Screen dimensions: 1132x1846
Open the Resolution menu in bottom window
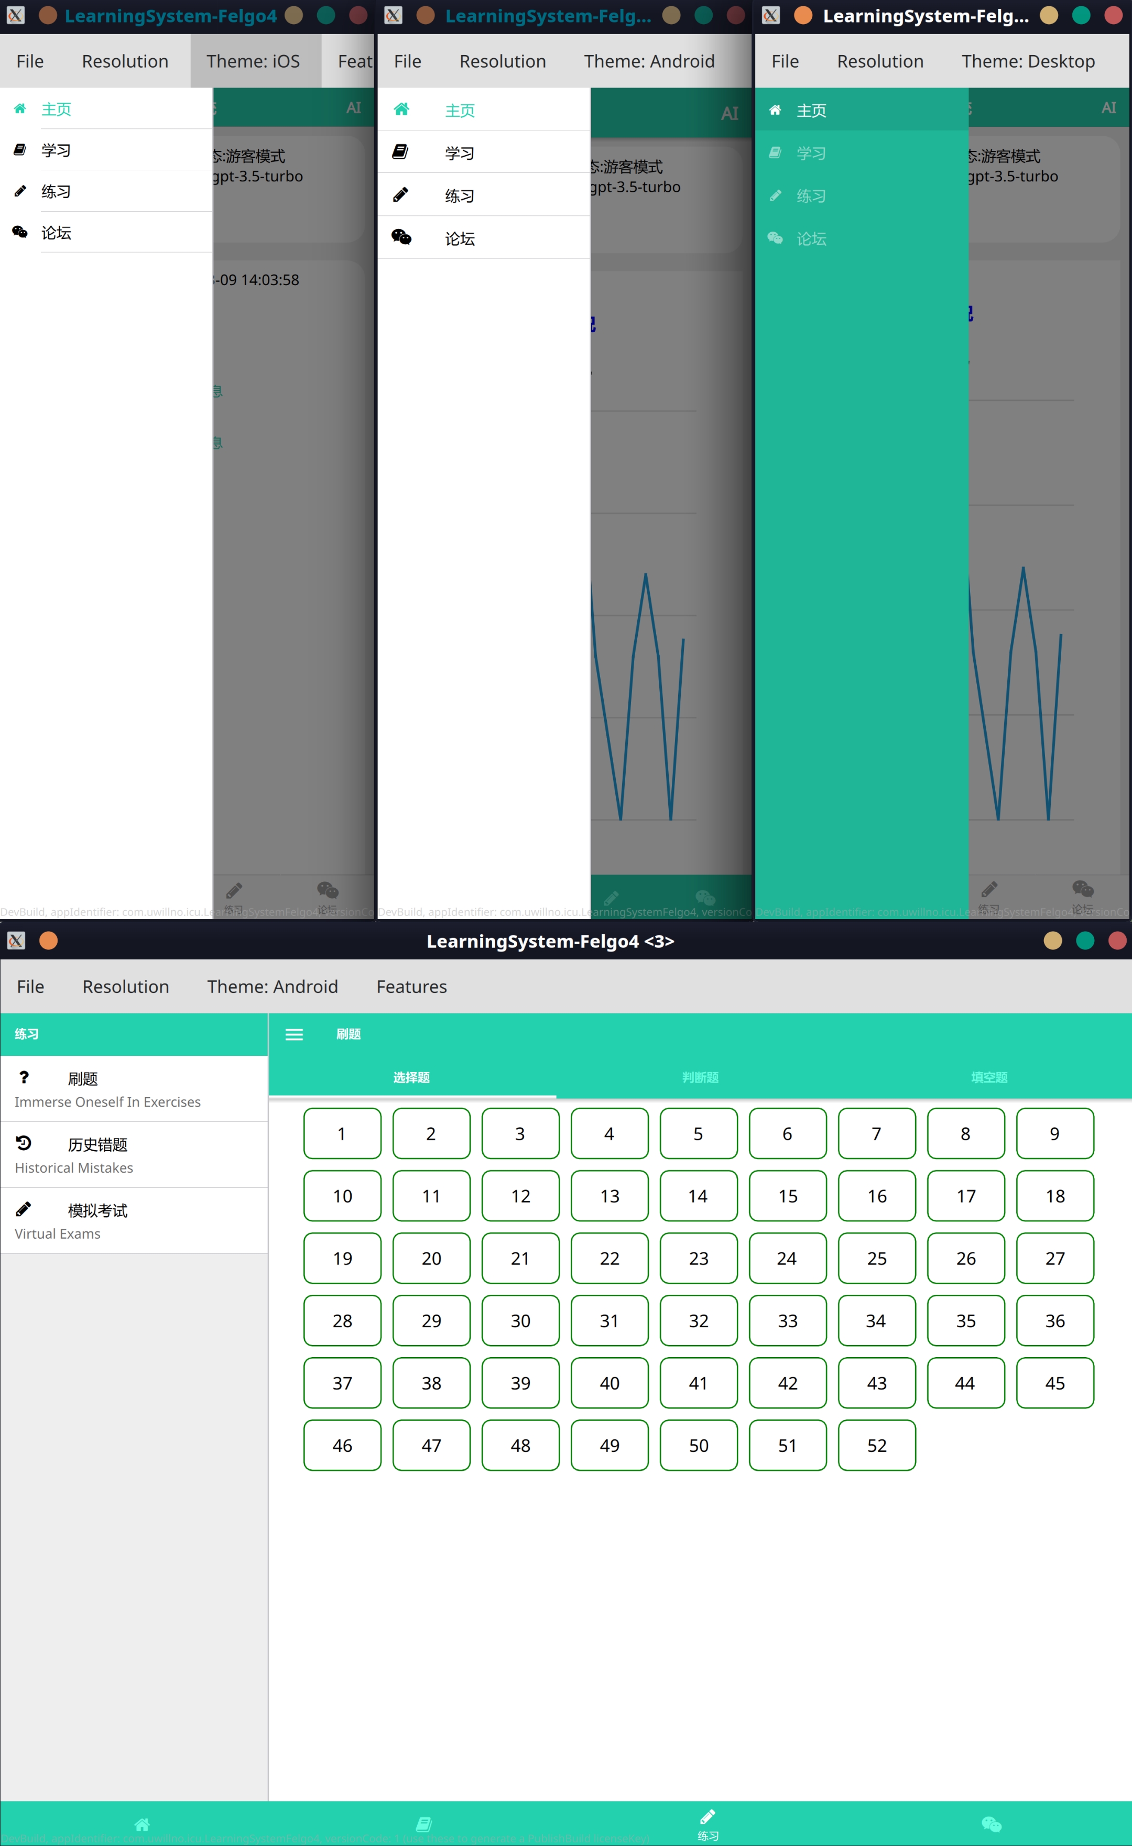click(126, 987)
